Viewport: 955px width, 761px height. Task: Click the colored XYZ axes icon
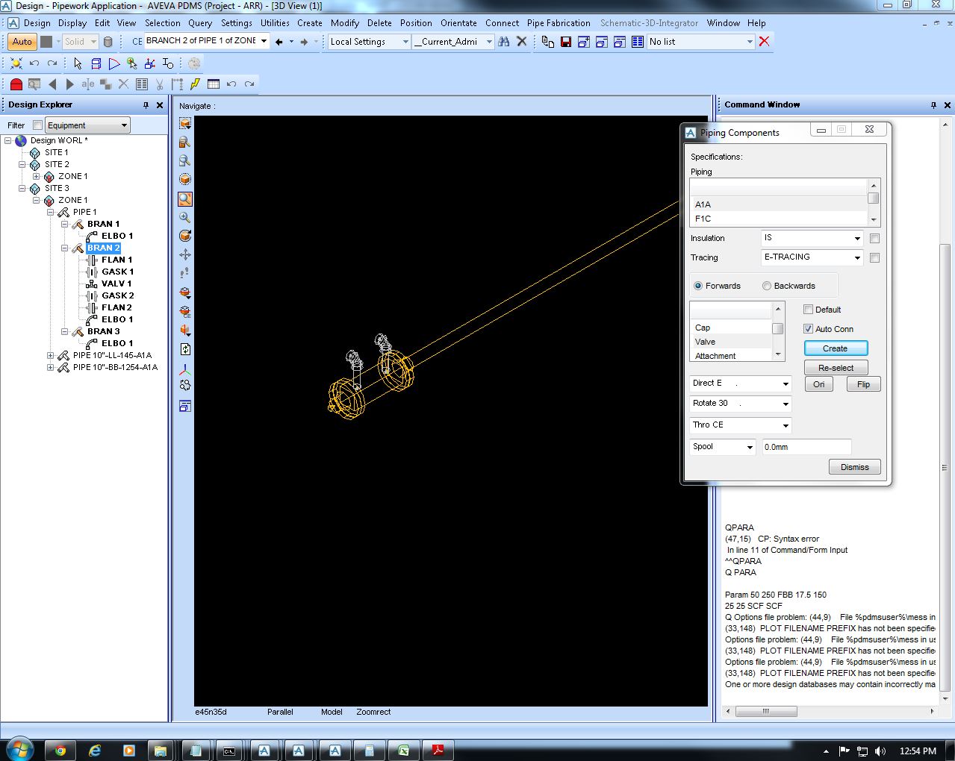click(x=185, y=369)
